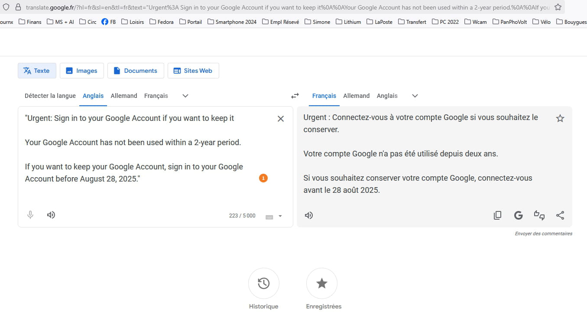Swap source and target languages
Viewport: 587px width, 318px height.
coord(295,96)
